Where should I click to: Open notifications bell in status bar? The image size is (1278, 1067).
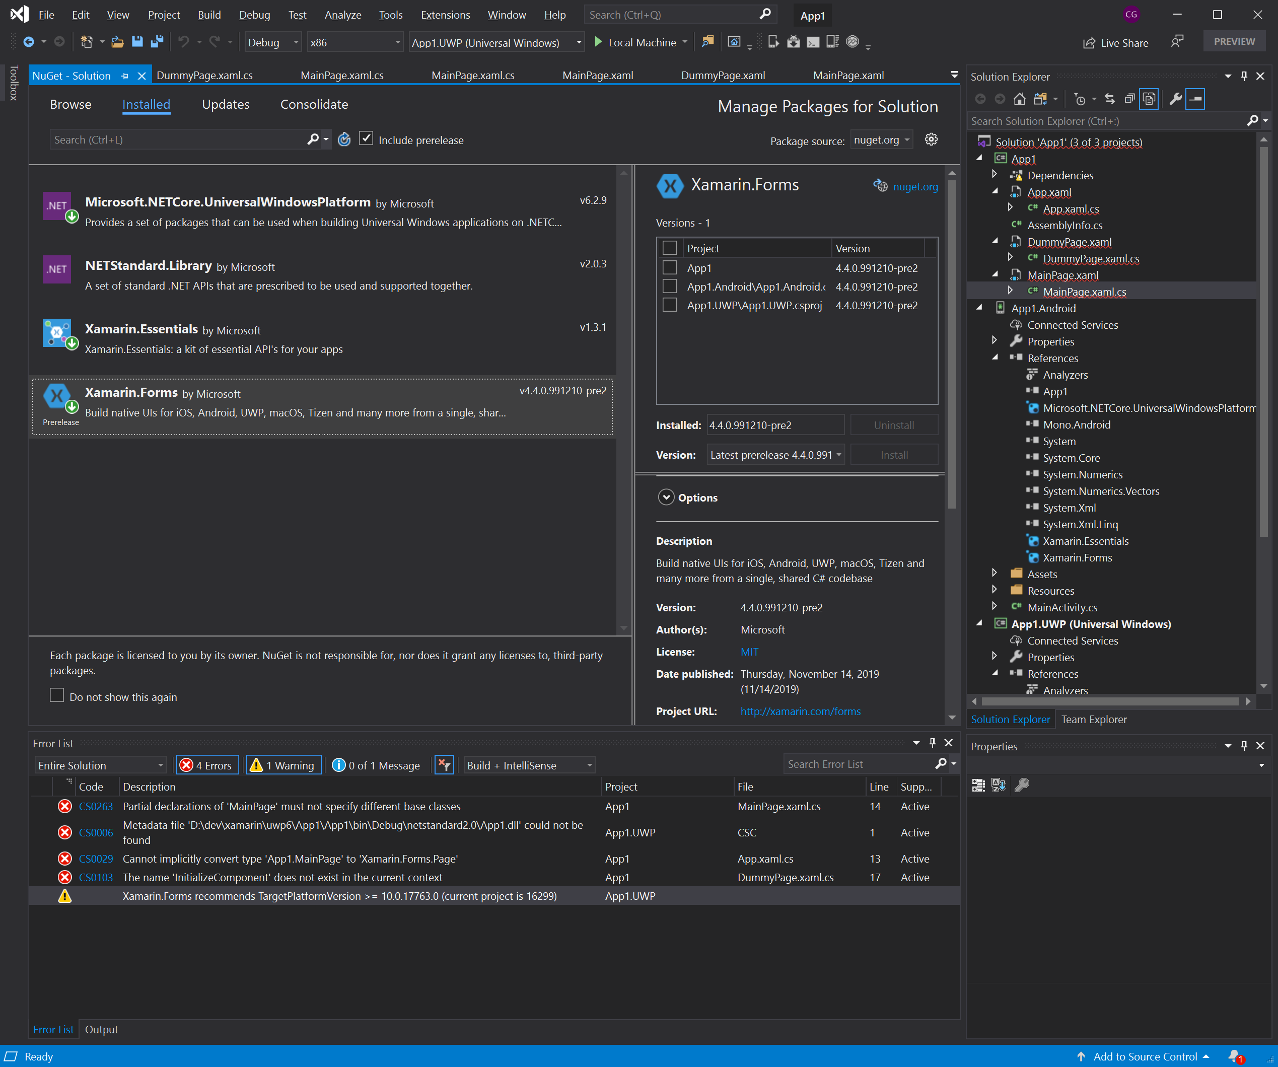click(1234, 1056)
